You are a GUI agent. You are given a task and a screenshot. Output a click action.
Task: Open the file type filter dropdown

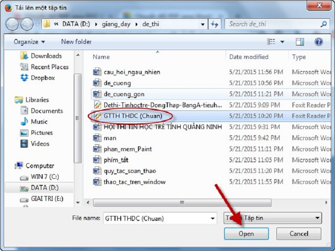pos(272,218)
